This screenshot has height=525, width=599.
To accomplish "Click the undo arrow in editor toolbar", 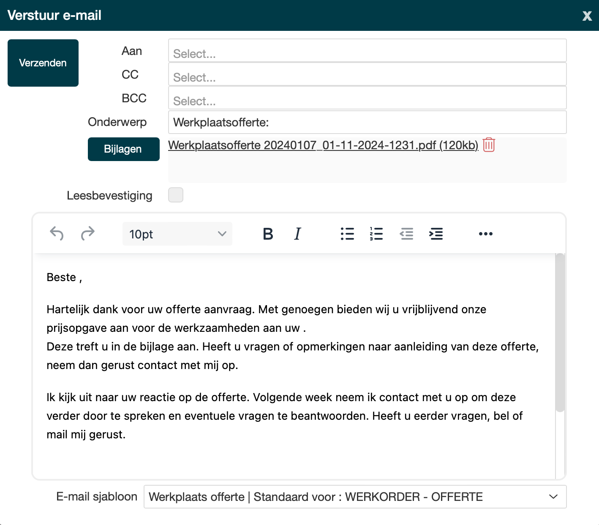I will point(57,233).
